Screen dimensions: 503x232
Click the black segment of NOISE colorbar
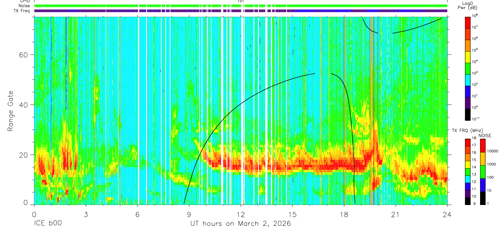point(483,198)
